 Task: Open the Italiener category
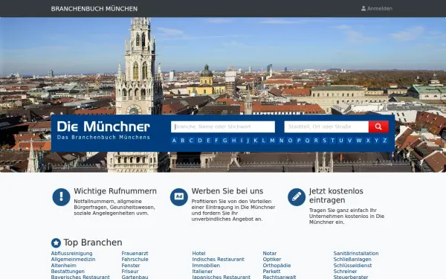202,272
